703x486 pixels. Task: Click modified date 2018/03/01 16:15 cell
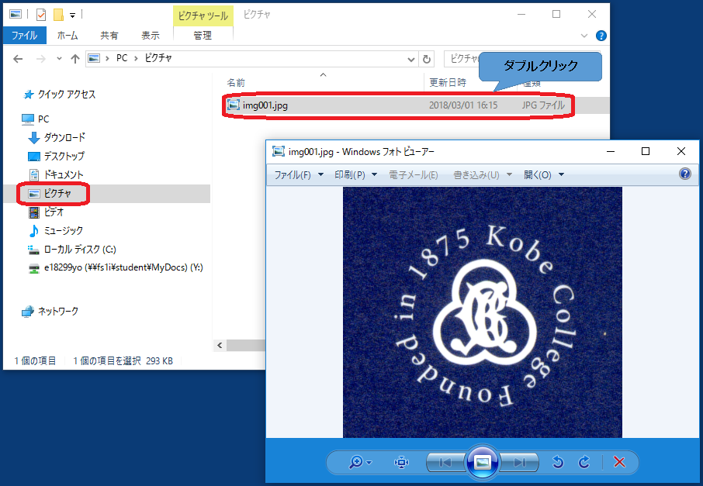click(x=463, y=105)
